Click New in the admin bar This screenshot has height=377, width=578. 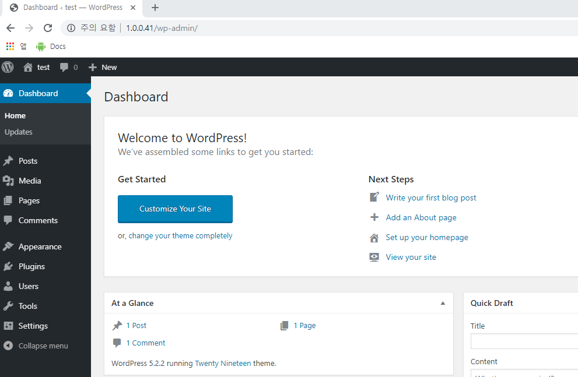pos(109,68)
